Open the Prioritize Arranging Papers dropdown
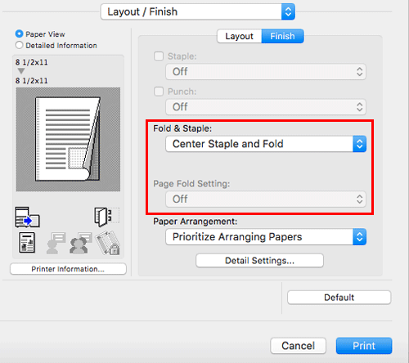The height and width of the screenshot is (363, 409). click(266, 237)
